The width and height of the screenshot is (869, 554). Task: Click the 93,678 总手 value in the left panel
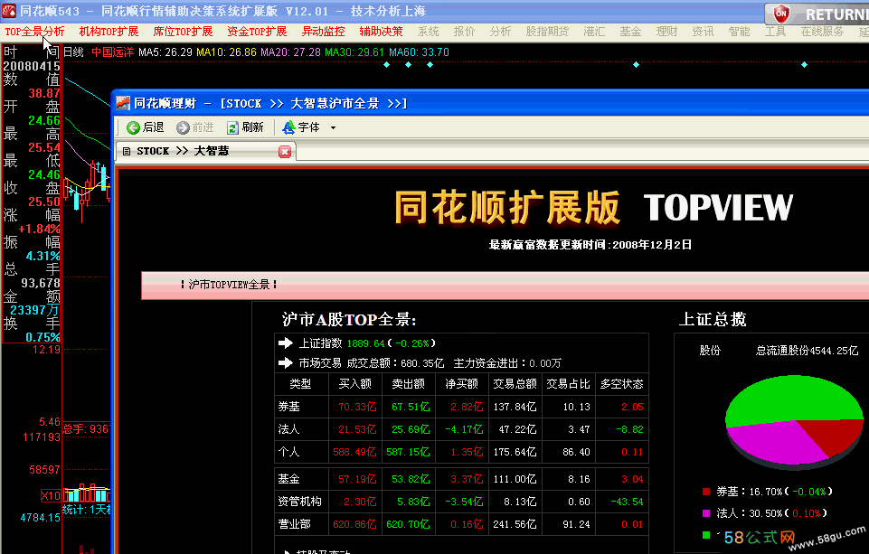[41, 283]
